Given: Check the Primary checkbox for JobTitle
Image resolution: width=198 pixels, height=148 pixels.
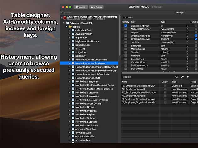Looking at the screenshot, I should [x=126, y=42].
